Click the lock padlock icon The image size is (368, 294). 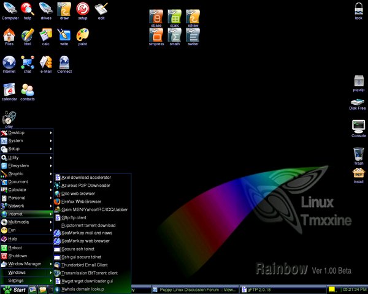[358, 11]
